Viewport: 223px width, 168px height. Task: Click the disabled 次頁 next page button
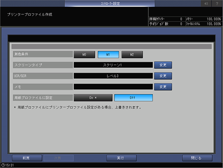59,158
